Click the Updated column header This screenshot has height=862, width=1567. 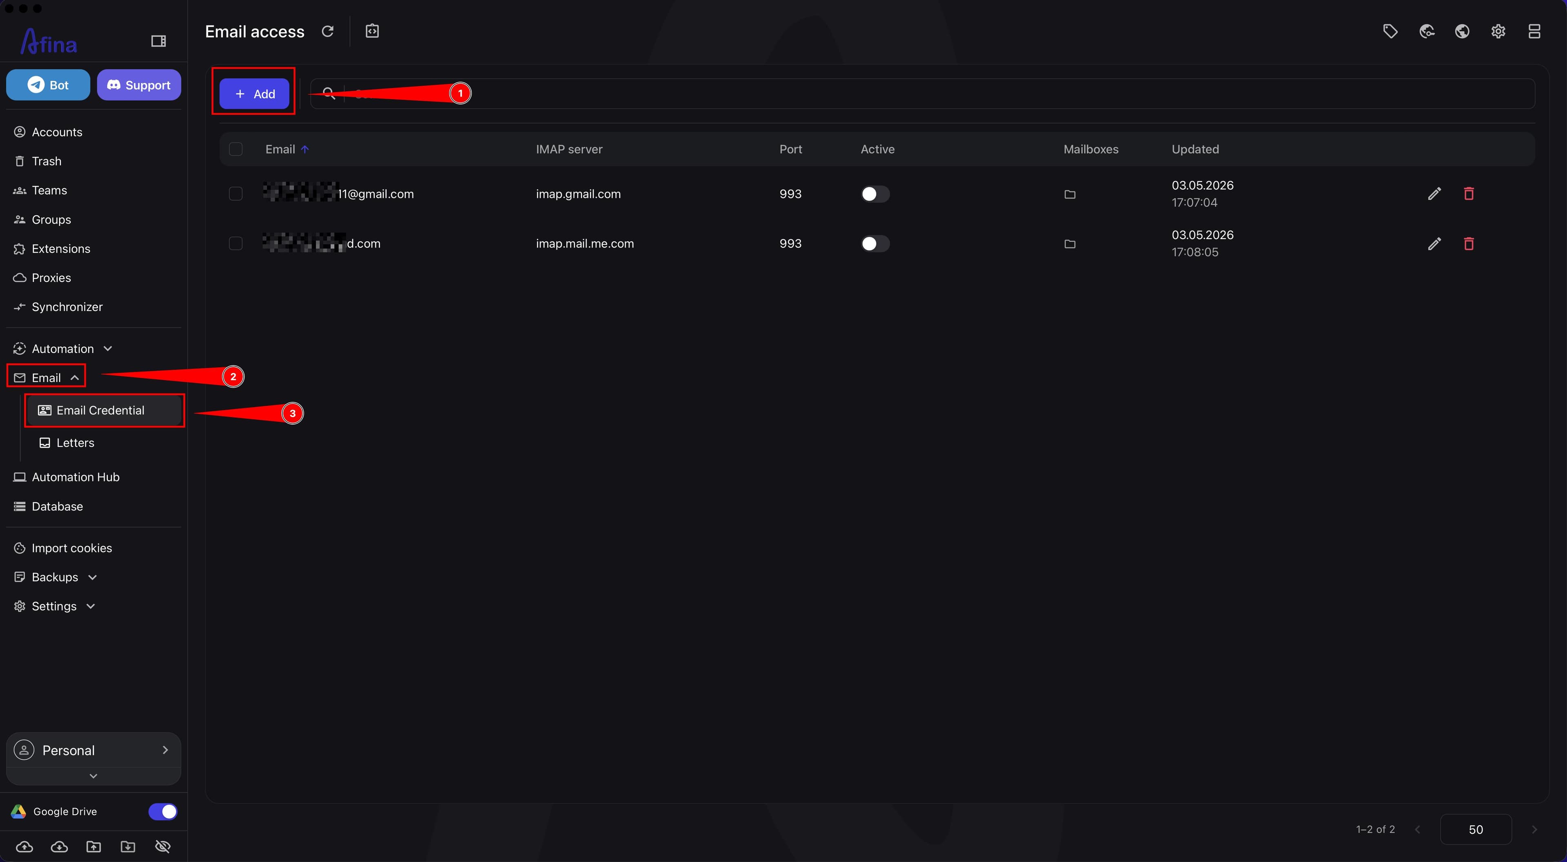coord(1195,149)
